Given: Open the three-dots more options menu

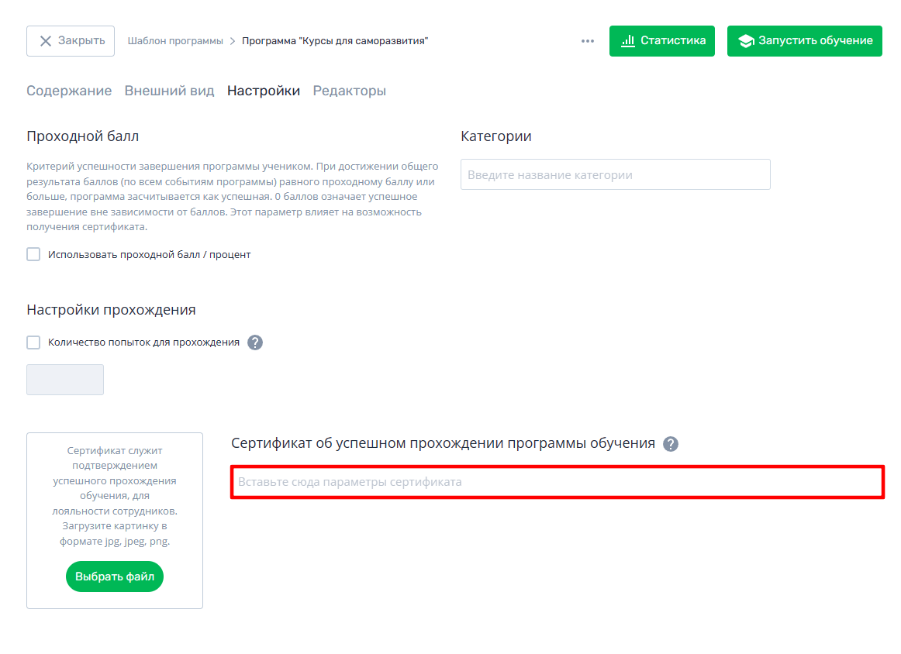Looking at the screenshot, I should [587, 41].
